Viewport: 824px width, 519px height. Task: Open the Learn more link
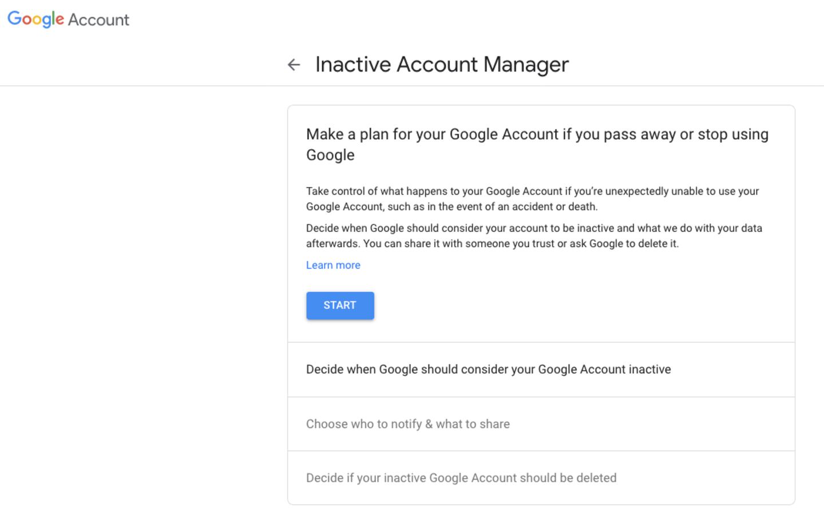[333, 265]
